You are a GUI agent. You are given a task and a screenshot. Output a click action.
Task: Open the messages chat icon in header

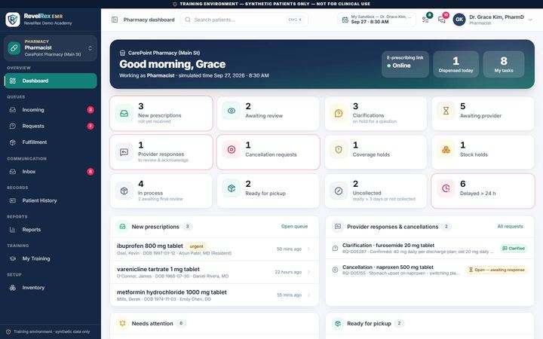click(x=441, y=20)
